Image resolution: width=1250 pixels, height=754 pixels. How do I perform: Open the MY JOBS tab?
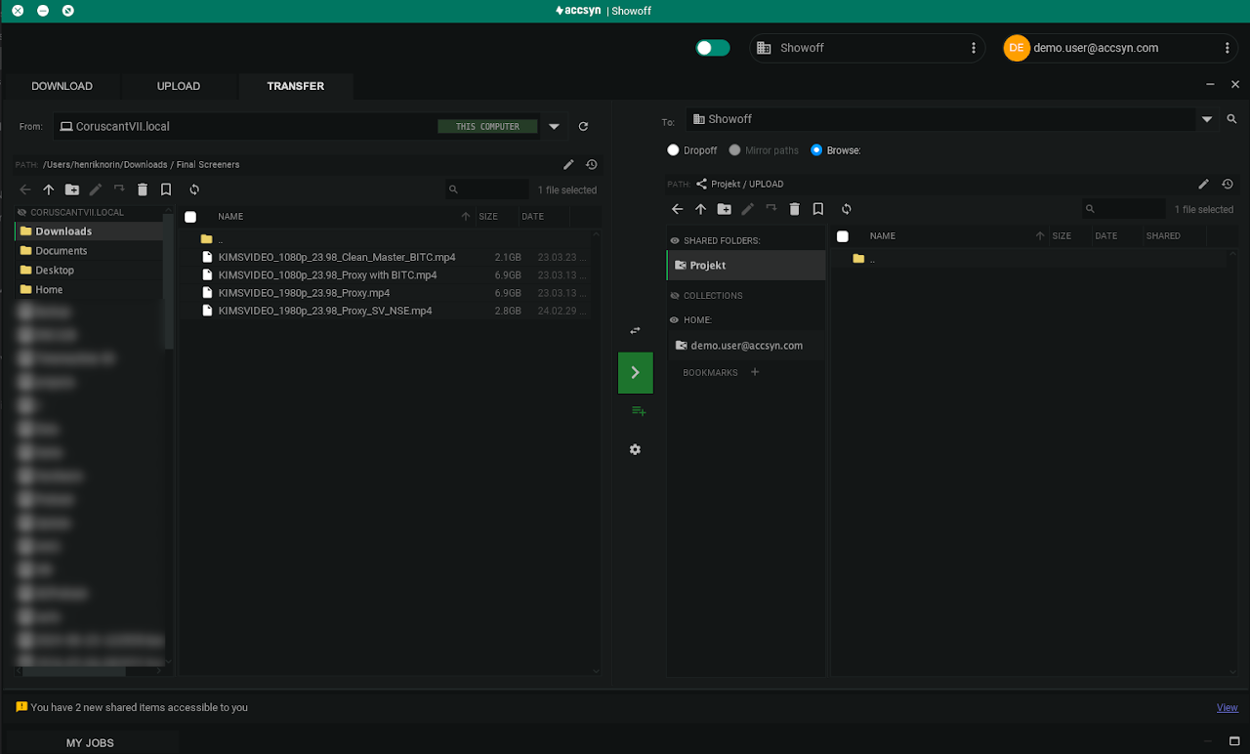click(90, 743)
